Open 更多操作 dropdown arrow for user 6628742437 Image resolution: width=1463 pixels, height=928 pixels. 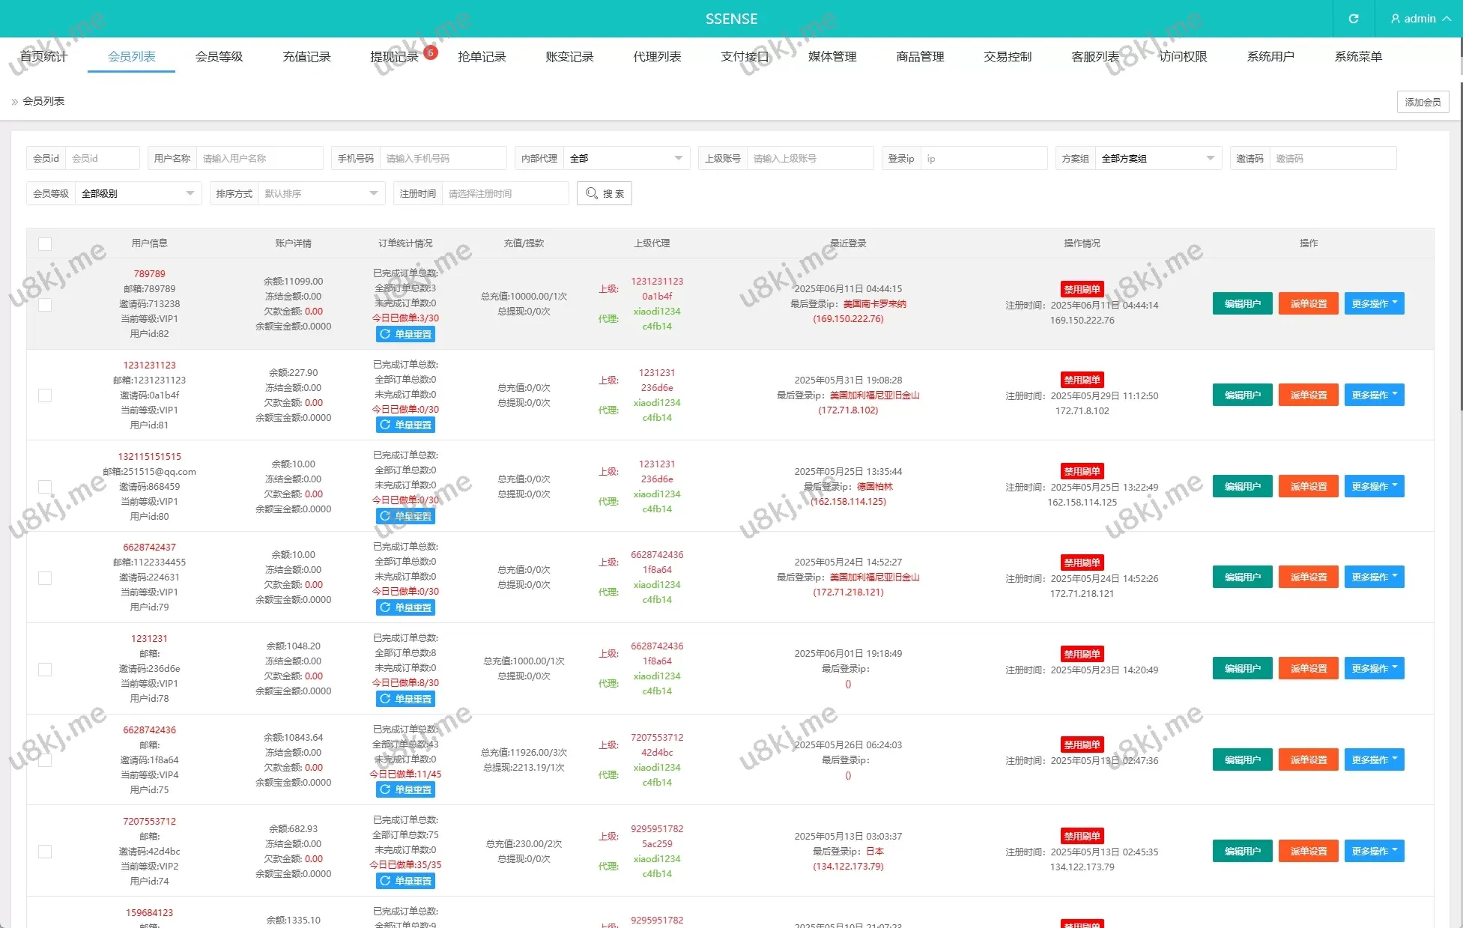(x=1395, y=576)
